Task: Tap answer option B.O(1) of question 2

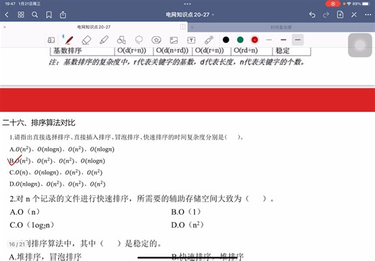Action: 186,212
